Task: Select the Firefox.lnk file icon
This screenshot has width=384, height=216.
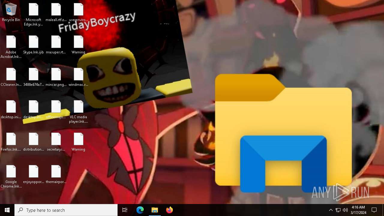Action: point(11,142)
